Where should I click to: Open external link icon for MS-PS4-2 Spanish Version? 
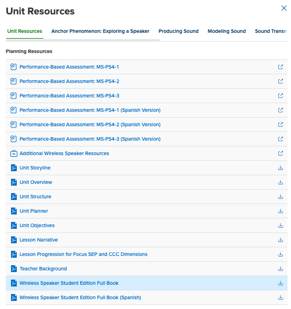[281, 125]
